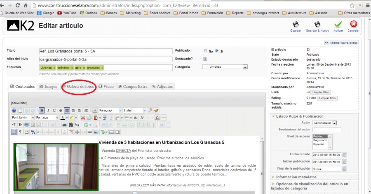Insert special character with the Omega icon
371x194 pixels.
tap(157, 118)
